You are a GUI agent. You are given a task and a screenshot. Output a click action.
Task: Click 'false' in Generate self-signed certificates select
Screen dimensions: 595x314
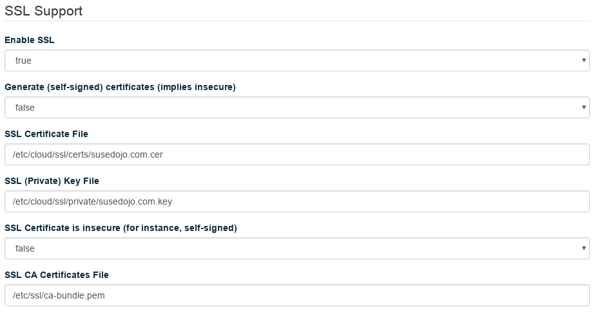pos(25,107)
